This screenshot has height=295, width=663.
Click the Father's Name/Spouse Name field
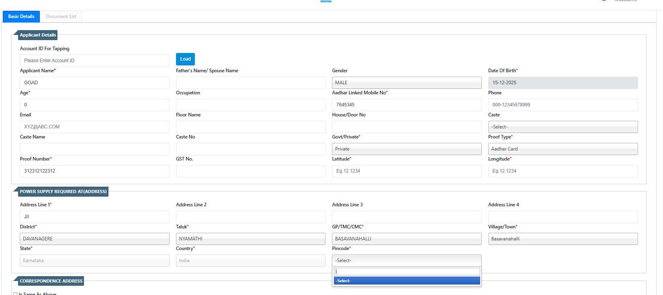point(250,83)
